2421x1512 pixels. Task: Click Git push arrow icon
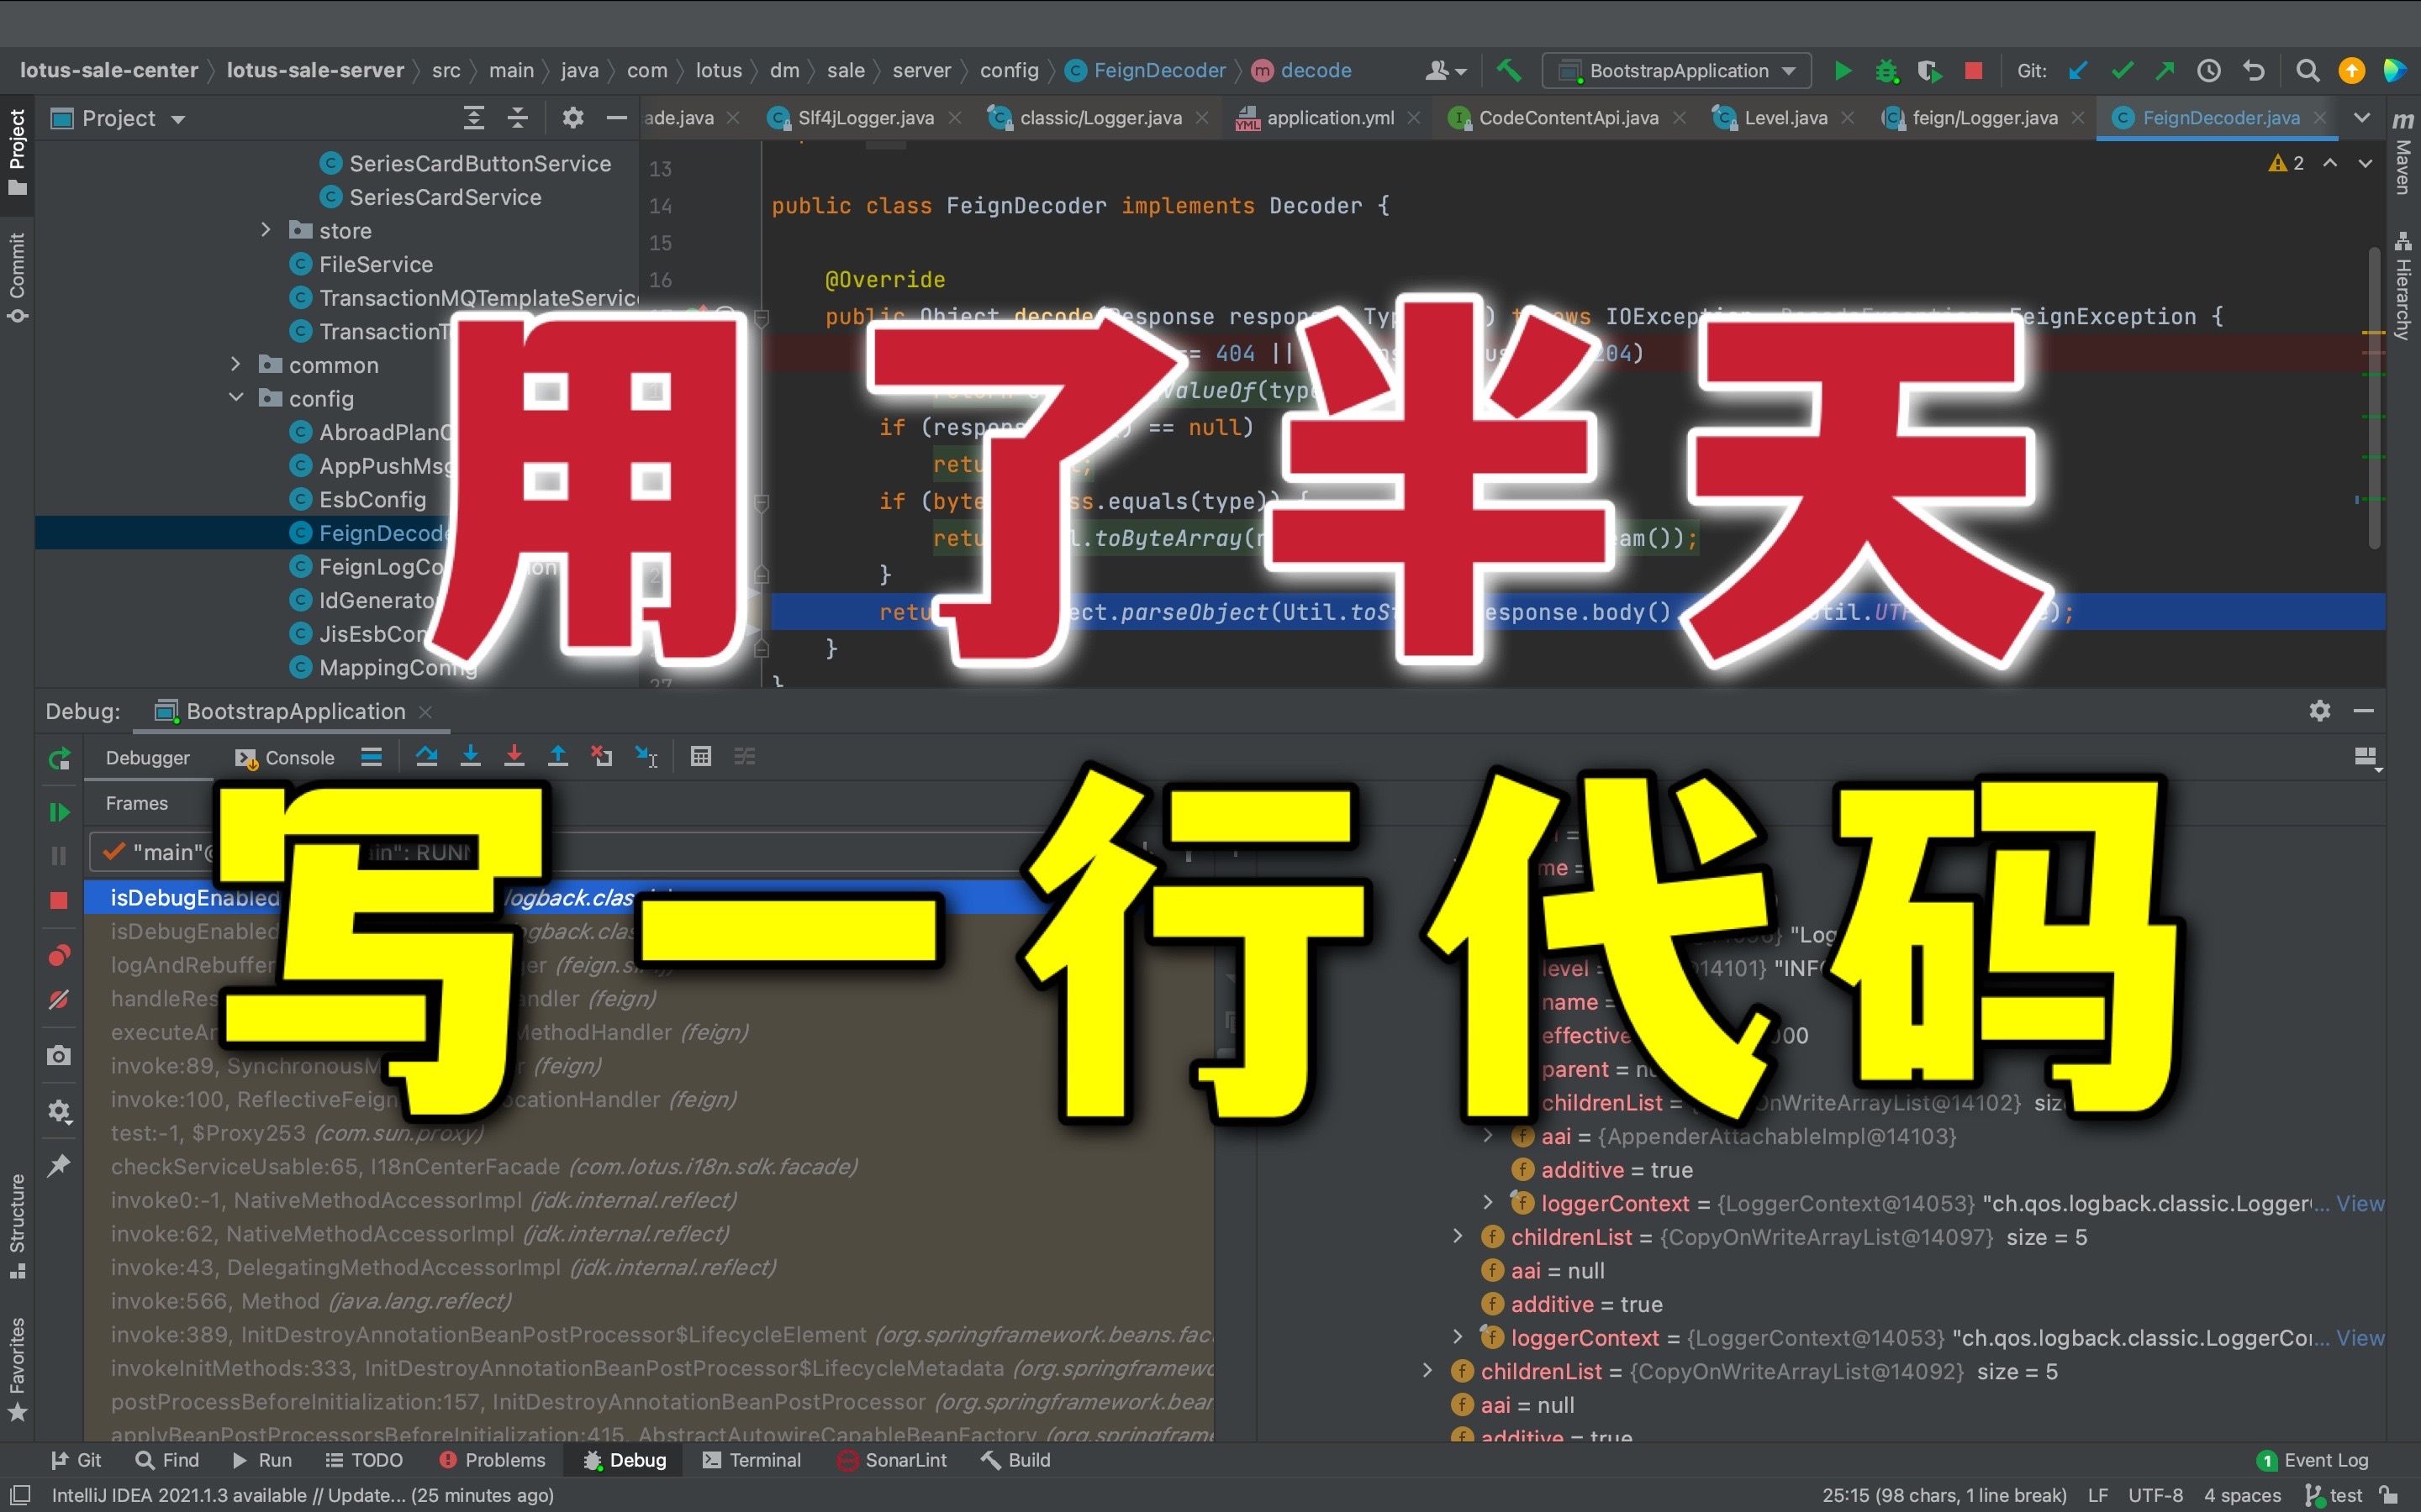pyautogui.click(x=2165, y=71)
